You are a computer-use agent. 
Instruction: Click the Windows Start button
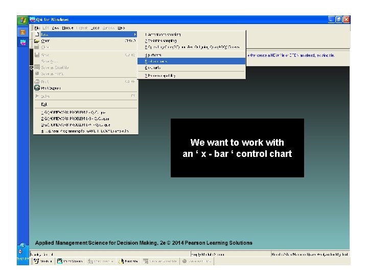[x=23, y=20]
